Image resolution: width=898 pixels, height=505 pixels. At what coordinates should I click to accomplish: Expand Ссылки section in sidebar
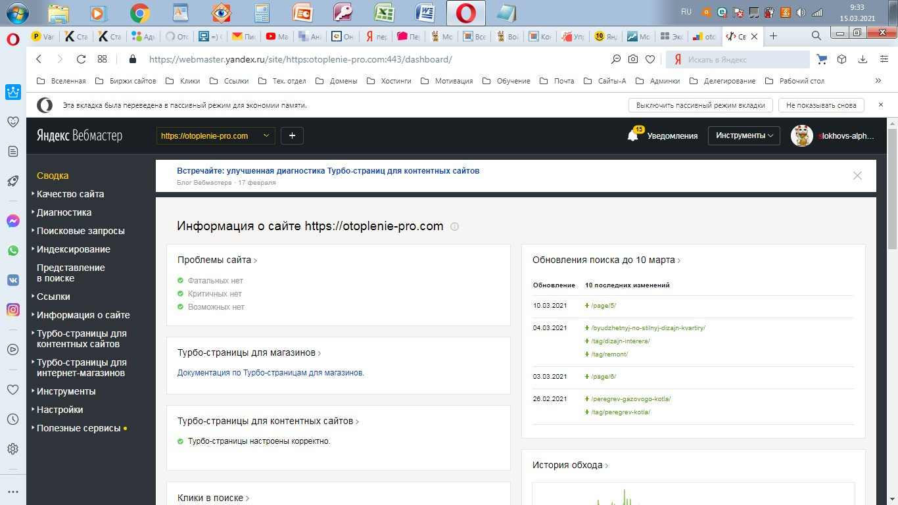(x=53, y=297)
